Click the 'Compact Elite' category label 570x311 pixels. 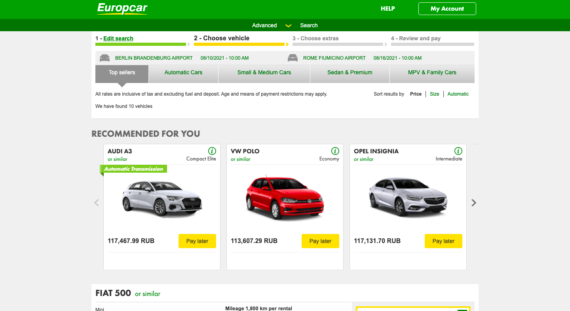201,159
